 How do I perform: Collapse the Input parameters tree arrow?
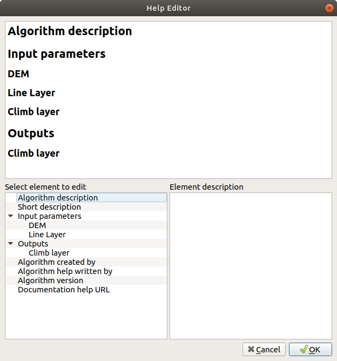pyautogui.click(x=11, y=216)
